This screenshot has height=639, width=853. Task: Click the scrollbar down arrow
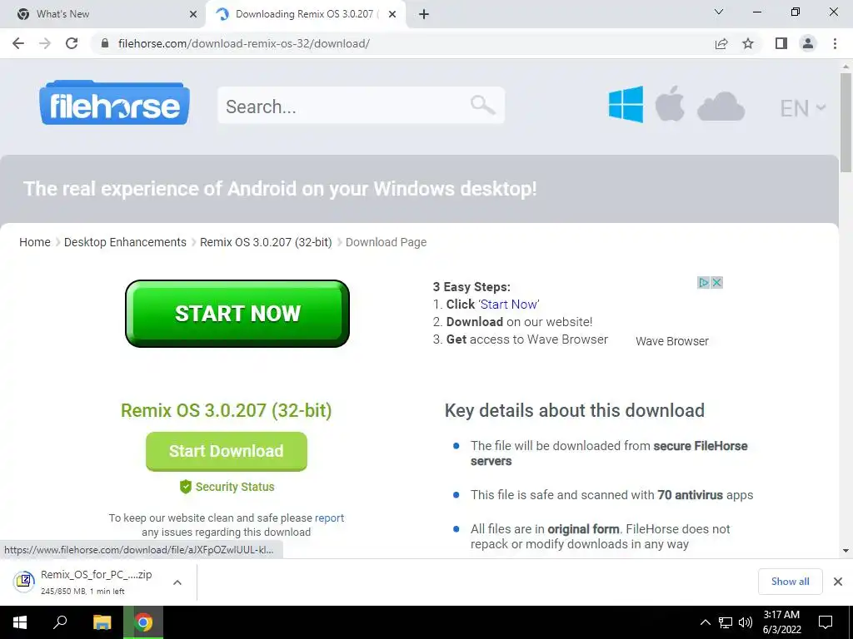click(846, 551)
